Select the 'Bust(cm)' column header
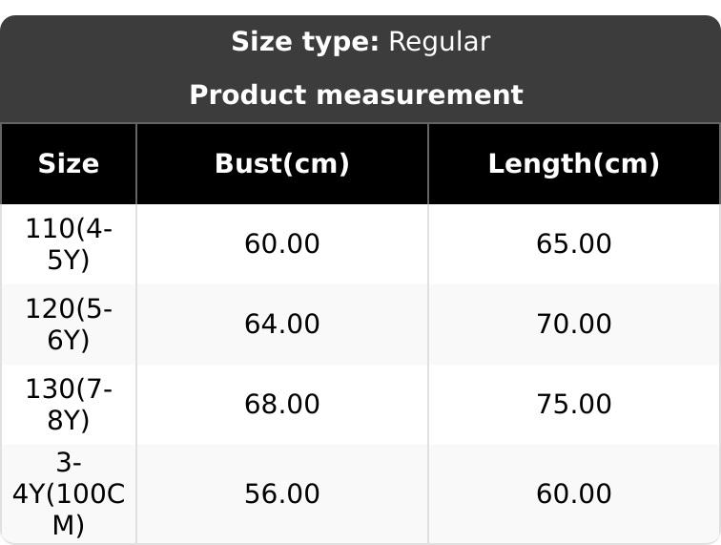Image resolution: width=721 pixels, height=545 pixels. tap(282, 164)
